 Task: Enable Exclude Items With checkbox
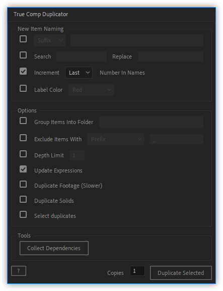(23, 138)
